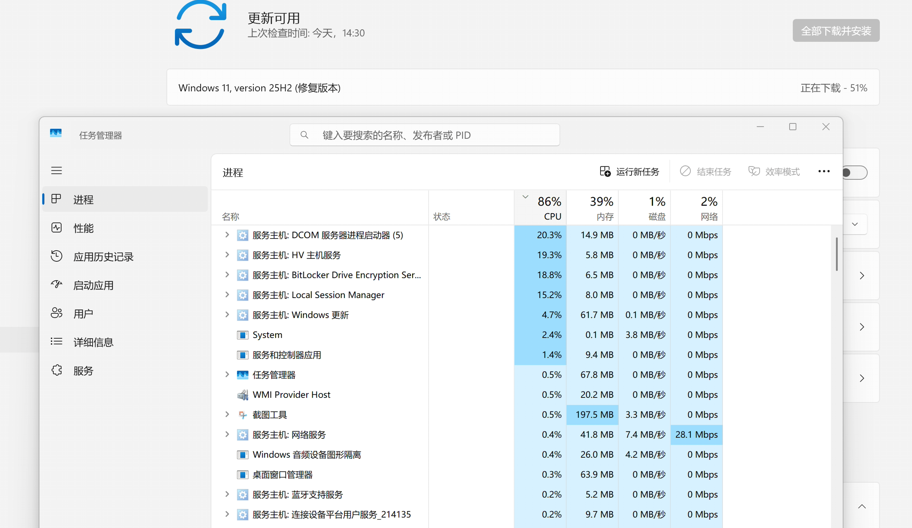Switch to the 进程 tab
Screen dimensions: 912x528
[125, 199]
